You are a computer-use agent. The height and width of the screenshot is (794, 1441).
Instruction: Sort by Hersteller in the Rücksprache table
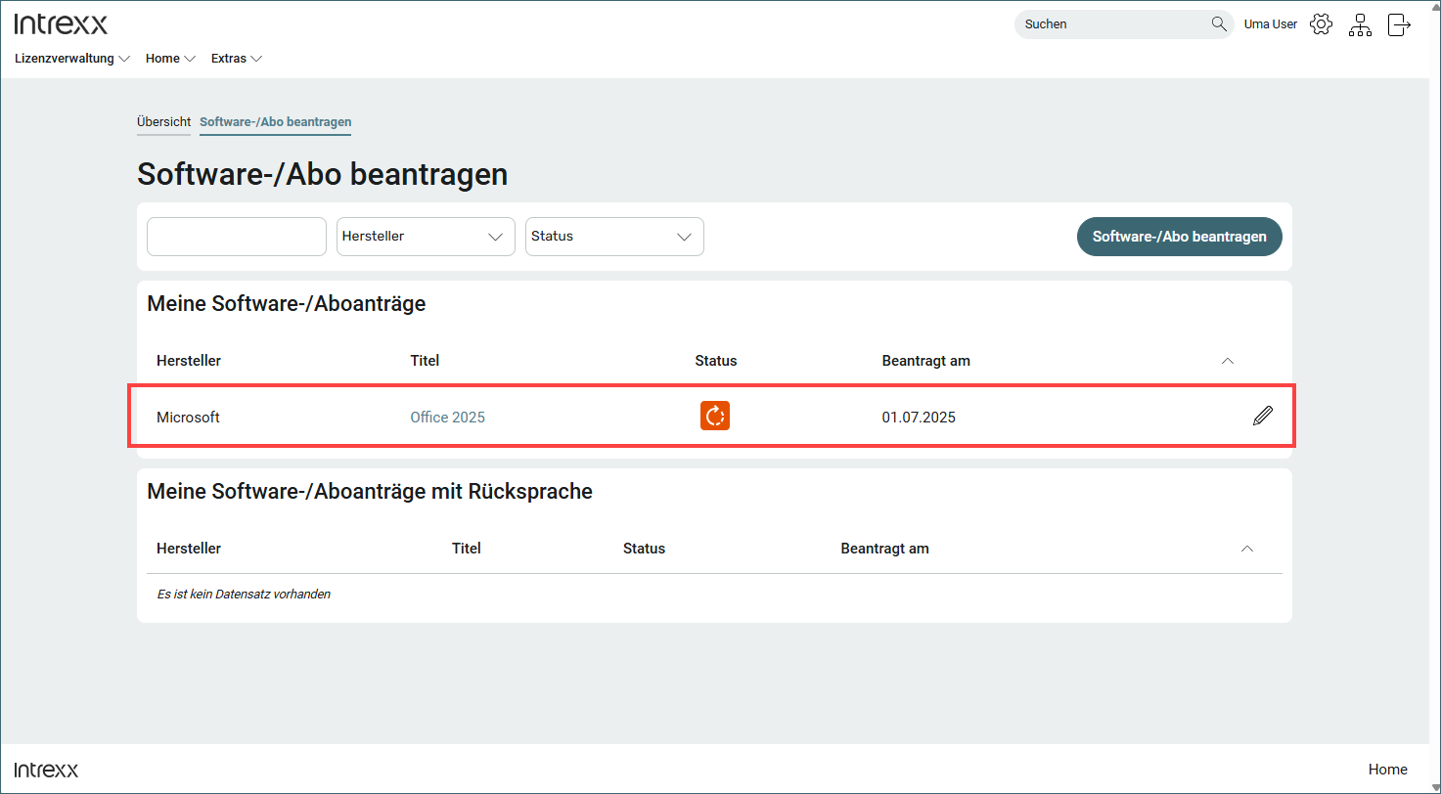189,549
